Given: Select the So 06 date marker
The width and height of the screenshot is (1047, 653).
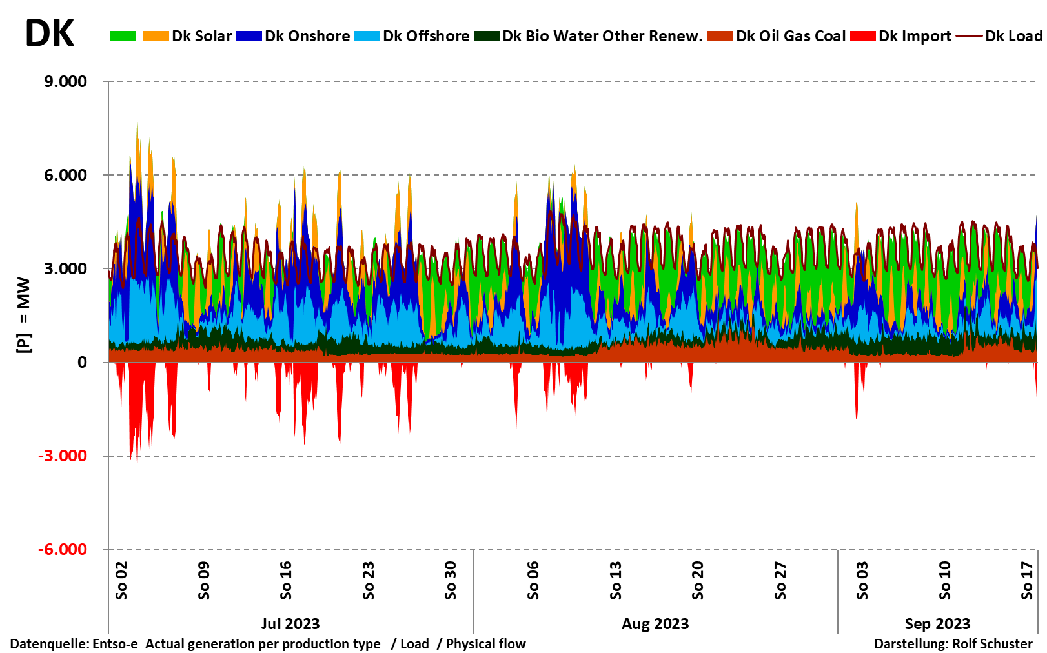Looking at the screenshot, I should click(533, 580).
